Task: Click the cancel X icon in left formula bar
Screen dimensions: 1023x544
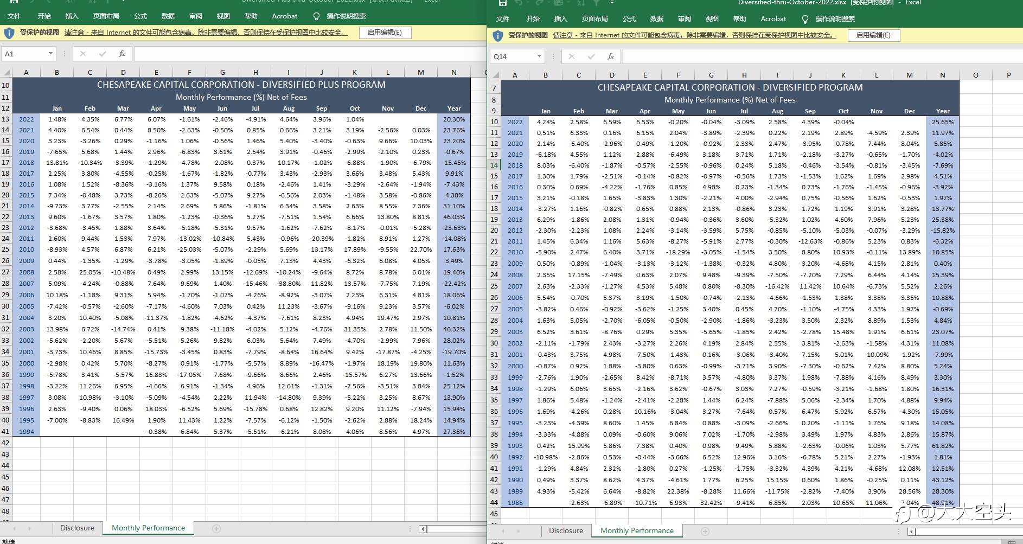Action: [82, 54]
